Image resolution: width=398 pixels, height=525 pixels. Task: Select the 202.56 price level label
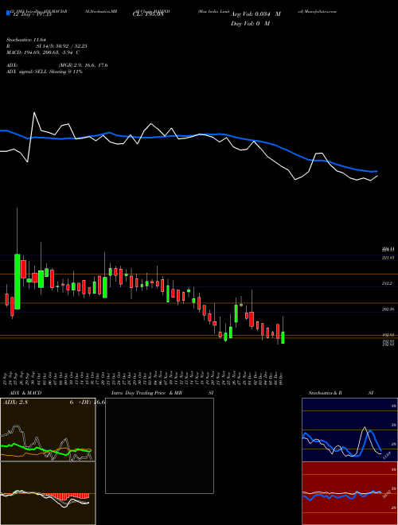click(388, 309)
